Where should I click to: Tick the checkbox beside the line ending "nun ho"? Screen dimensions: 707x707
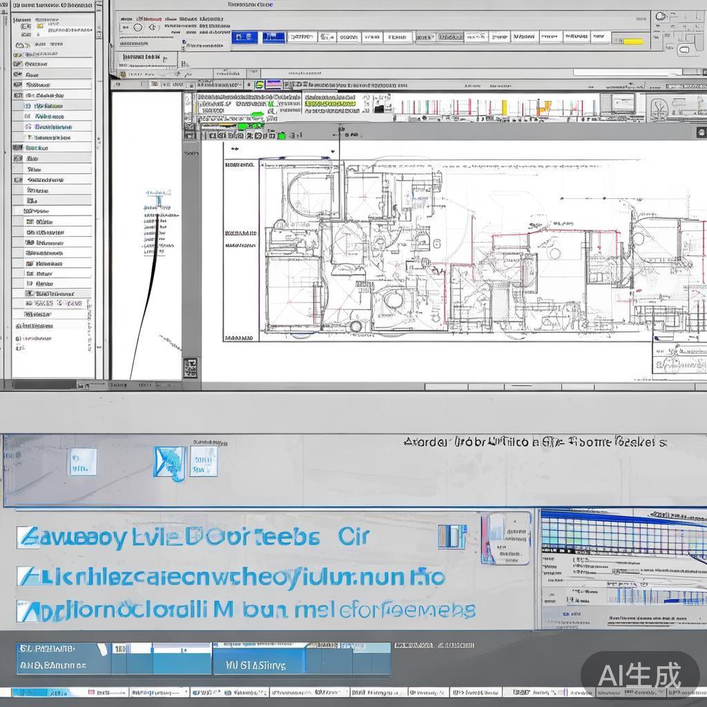(28, 576)
